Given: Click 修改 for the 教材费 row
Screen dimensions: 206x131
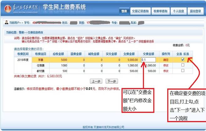Looking at the screenshot, I should [166, 71].
